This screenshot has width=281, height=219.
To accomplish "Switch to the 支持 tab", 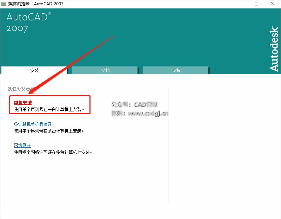I will [x=176, y=70].
